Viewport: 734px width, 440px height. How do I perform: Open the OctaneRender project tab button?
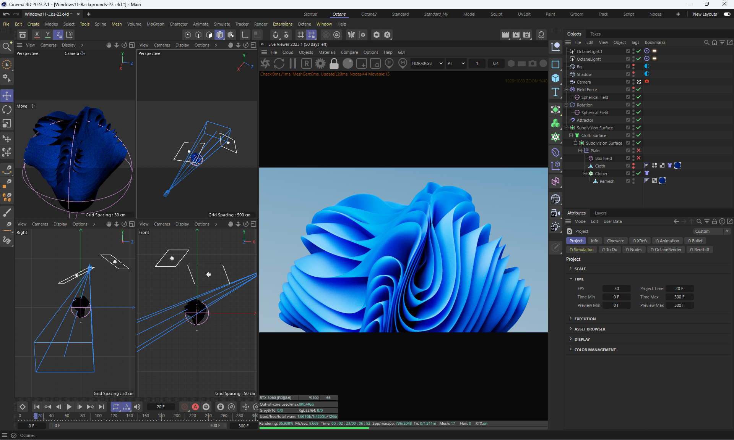pos(666,250)
